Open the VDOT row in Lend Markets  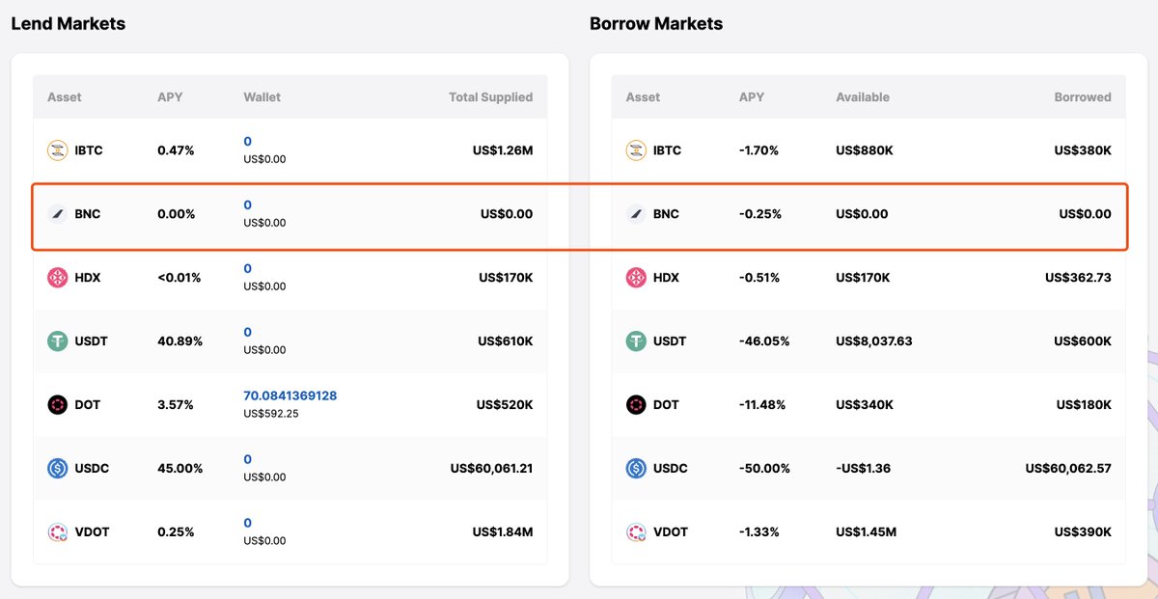(289, 532)
